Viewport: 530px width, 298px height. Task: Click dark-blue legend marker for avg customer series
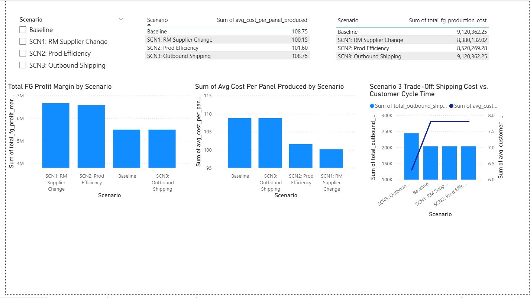tap(451, 106)
